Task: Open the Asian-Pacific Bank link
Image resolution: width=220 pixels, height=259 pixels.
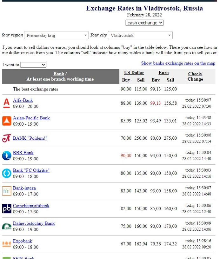Action: click(x=31, y=118)
